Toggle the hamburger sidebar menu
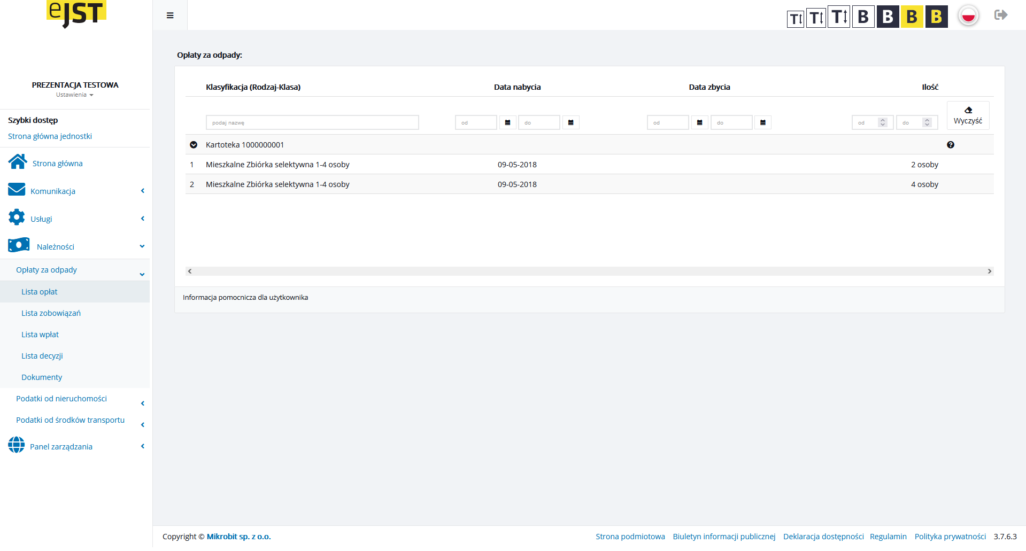Screen dimensions: 1026x551 [x=170, y=15]
